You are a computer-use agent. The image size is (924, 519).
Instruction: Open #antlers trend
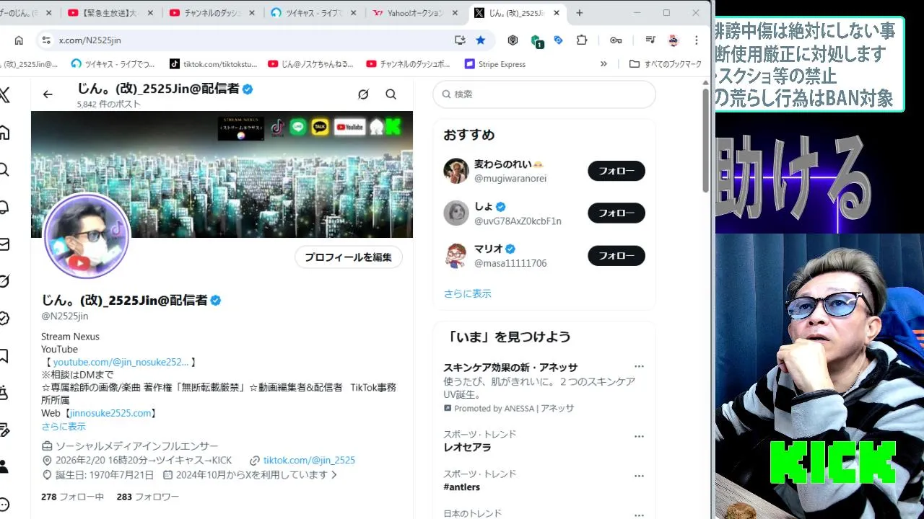click(x=462, y=487)
